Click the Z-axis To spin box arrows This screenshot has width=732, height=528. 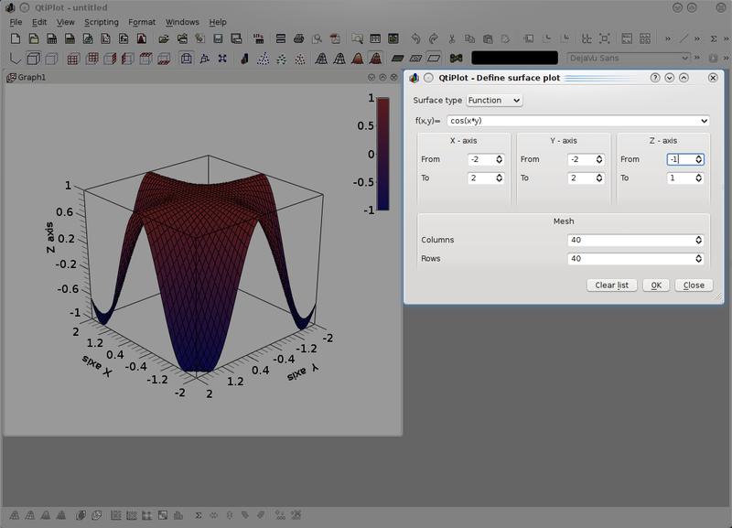[698, 178]
